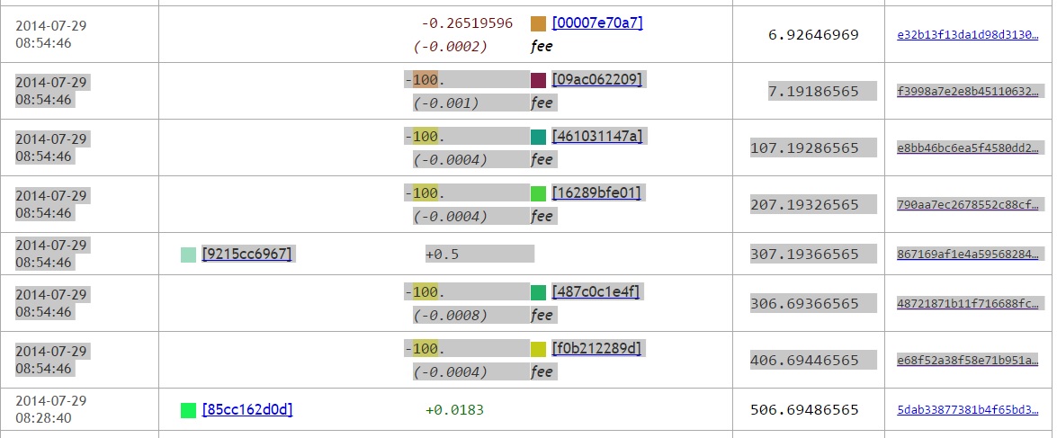Image resolution: width=1057 pixels, height=438 pixels.
Task: Click the maroon swatch beside 09ac062209
Action: pos(538,81)
